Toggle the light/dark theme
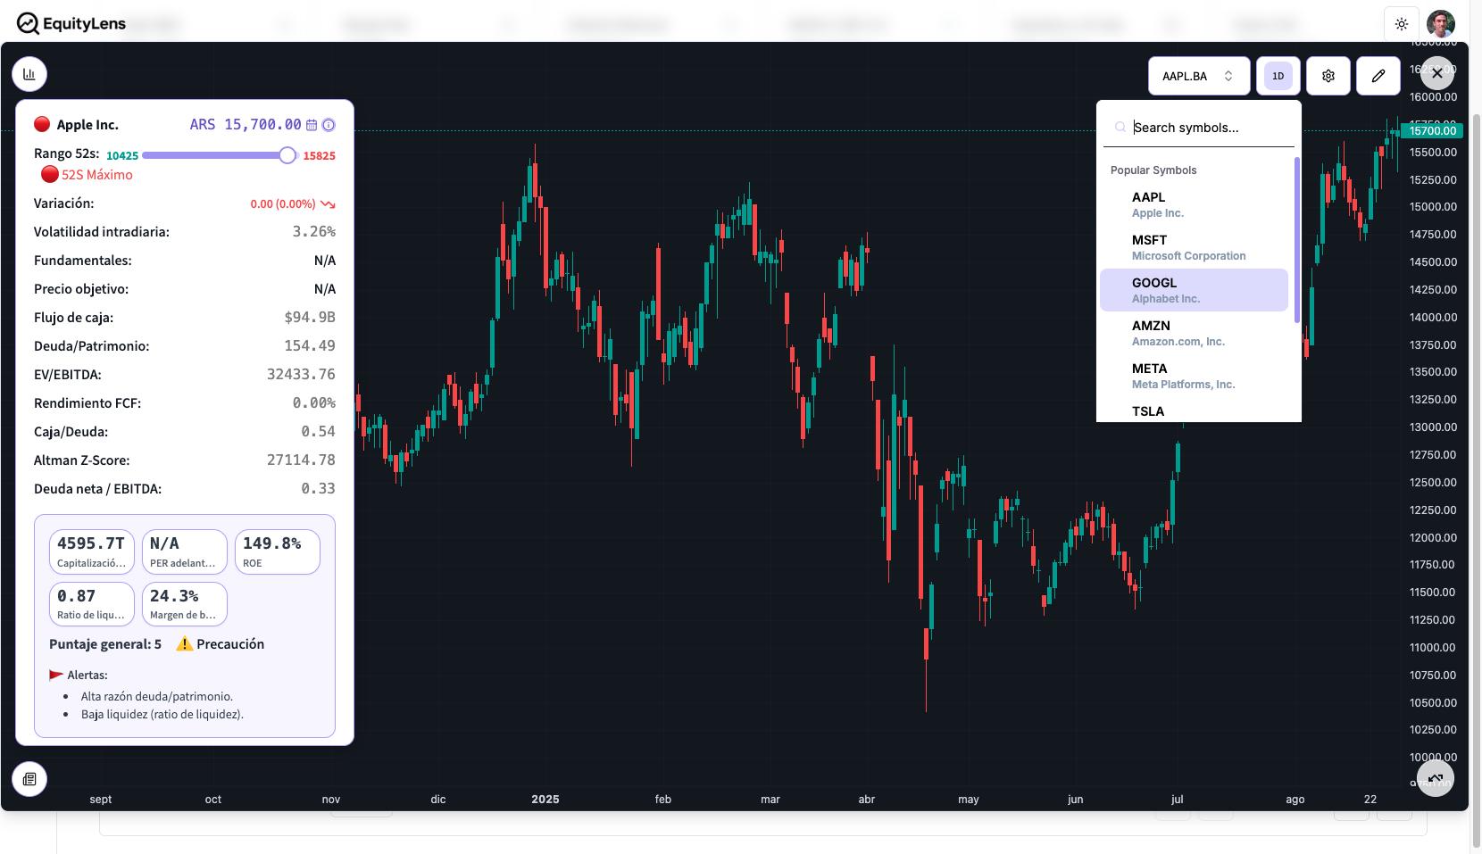Screen dimensions: 1482x854 pos(1402,24)
